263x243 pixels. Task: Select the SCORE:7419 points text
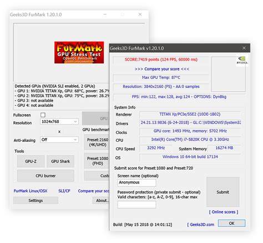click(161, 59)
